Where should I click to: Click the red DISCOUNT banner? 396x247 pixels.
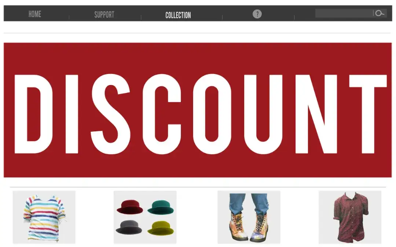[x=198, y=110]
